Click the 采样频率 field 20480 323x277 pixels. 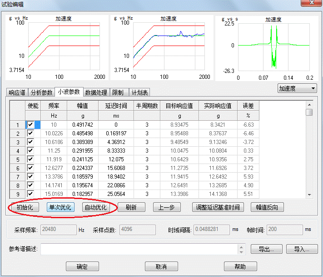click(59, 230)
